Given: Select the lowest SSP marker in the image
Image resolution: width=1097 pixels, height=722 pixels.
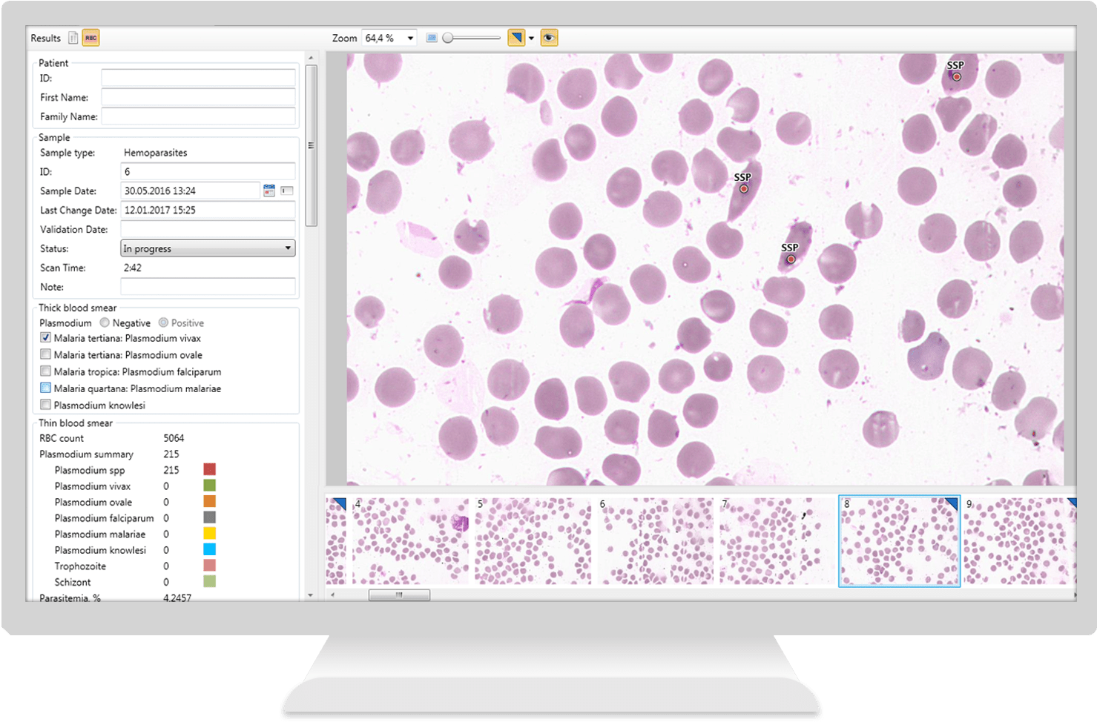Looking at the screenshot, I should coord(791,259).
